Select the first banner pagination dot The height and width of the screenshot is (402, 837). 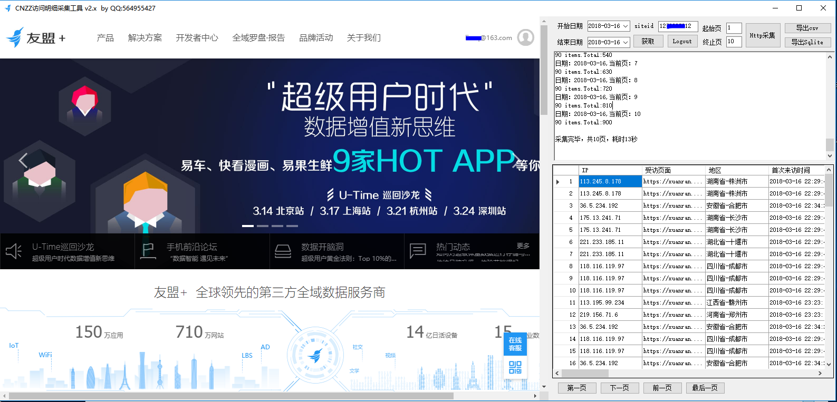[248, 226]
